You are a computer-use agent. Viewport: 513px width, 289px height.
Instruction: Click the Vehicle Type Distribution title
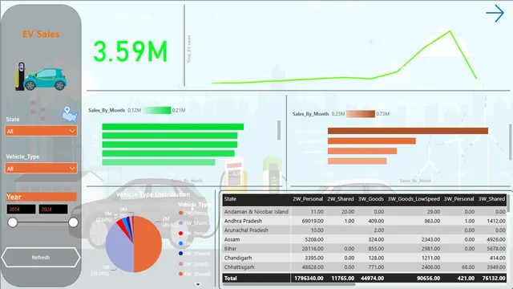[153, 194]
